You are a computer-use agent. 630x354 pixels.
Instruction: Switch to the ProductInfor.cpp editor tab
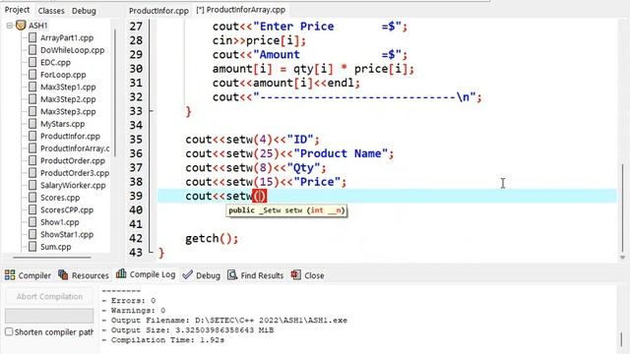[x=158, y=11]
